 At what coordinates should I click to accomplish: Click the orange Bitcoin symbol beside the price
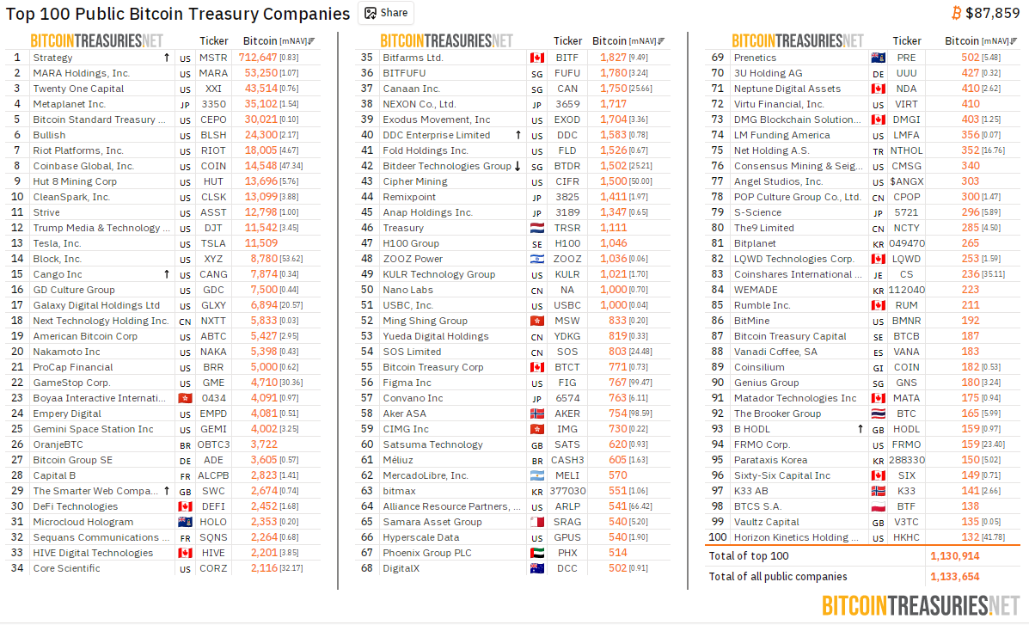coord(956,13)
